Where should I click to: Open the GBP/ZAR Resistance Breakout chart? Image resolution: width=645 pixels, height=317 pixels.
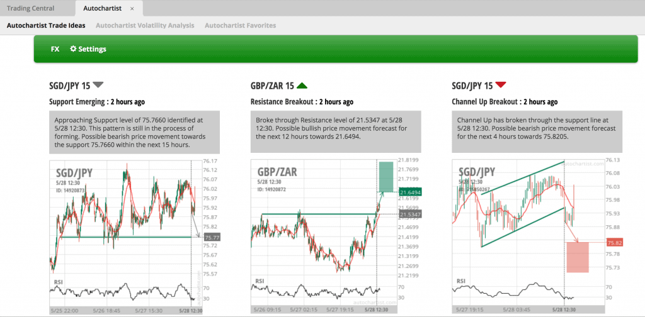pyautogui.click(x=336, y=237)
